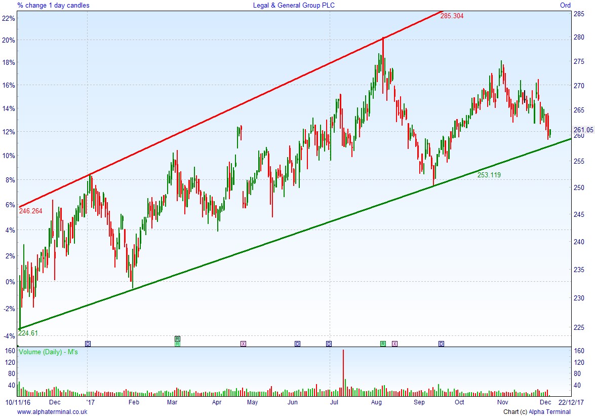Screen dimensions: 595x416
Task: Click the start date 10/11/16
Action: 18,402
